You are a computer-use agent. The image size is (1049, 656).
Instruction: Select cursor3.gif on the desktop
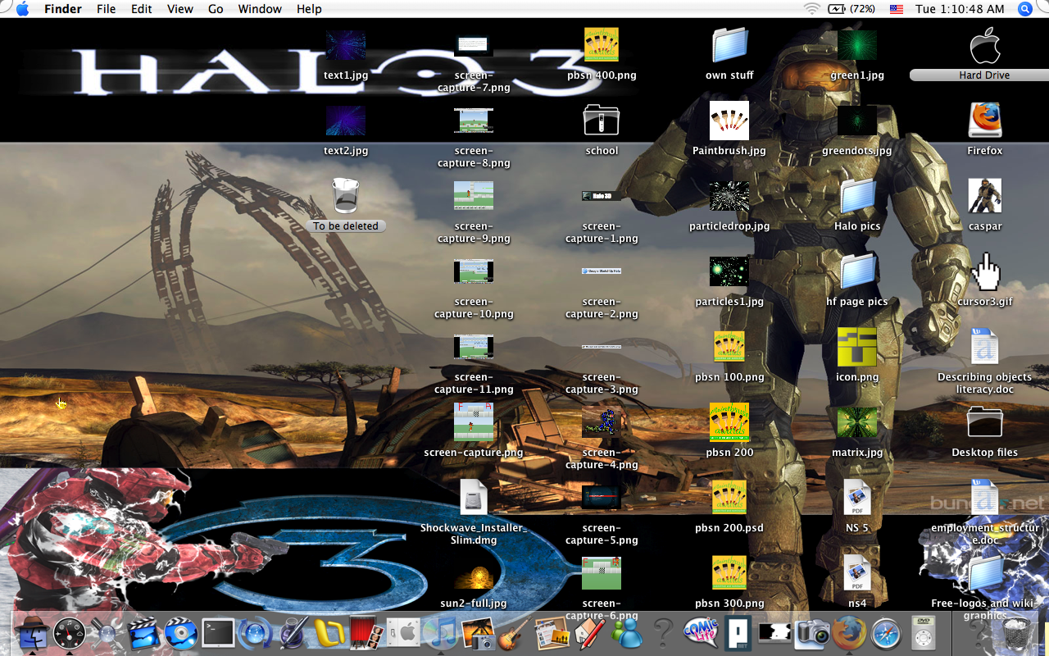pos(985,272)
